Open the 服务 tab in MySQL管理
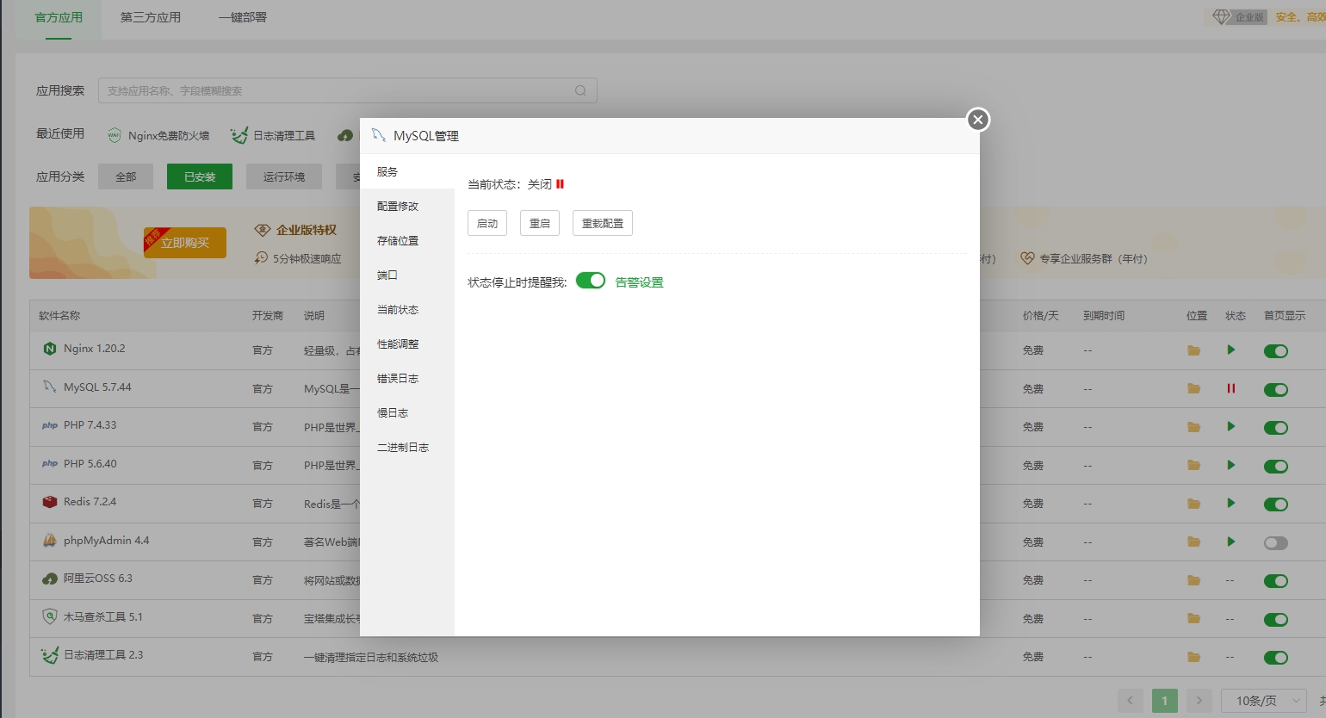Viewport: 1326px width, 718px height. point(407,172)
